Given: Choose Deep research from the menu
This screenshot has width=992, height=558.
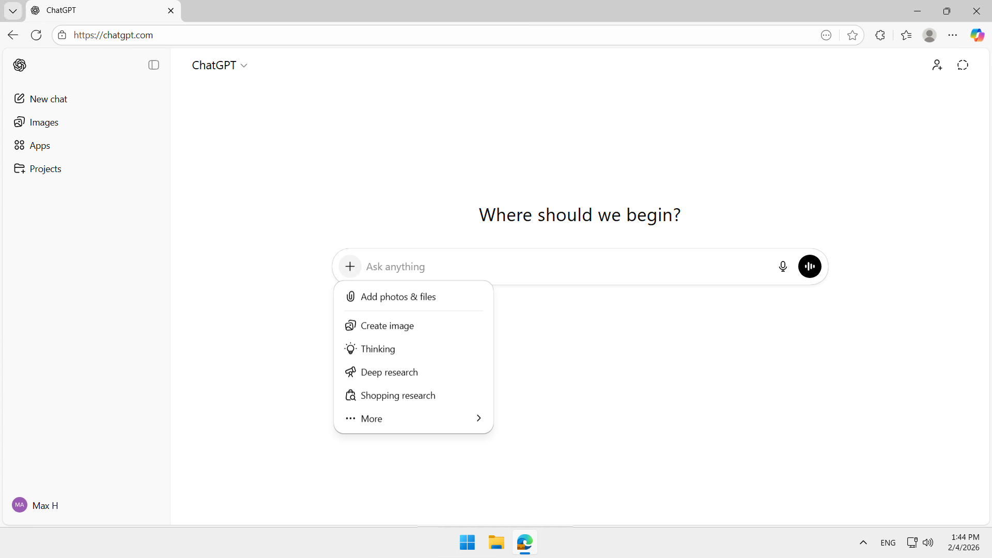Looking at the screenshot, I should [x=389, y=372].
